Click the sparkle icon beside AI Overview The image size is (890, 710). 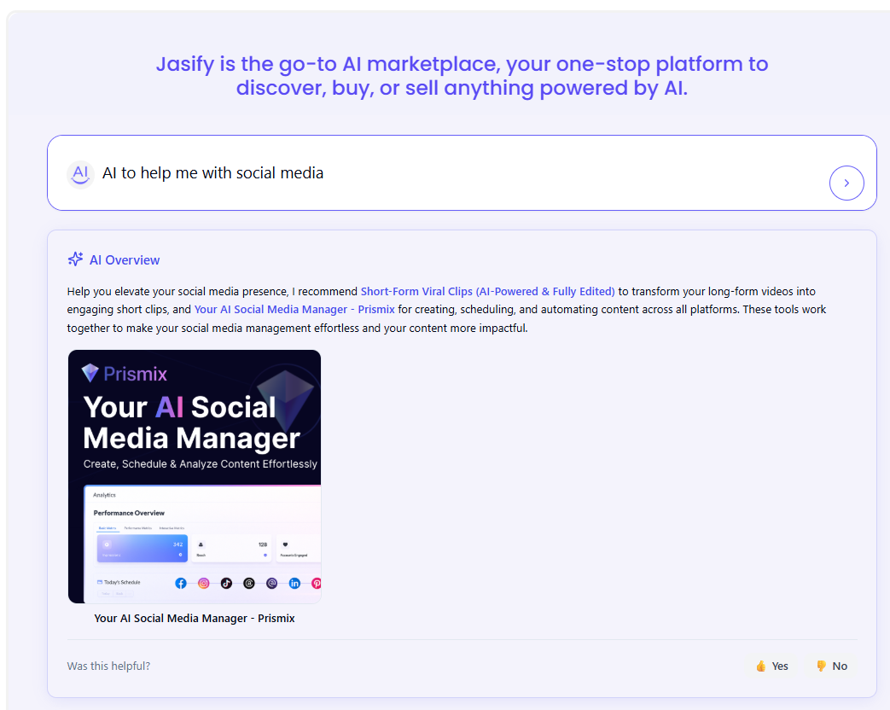pos(74,259)
